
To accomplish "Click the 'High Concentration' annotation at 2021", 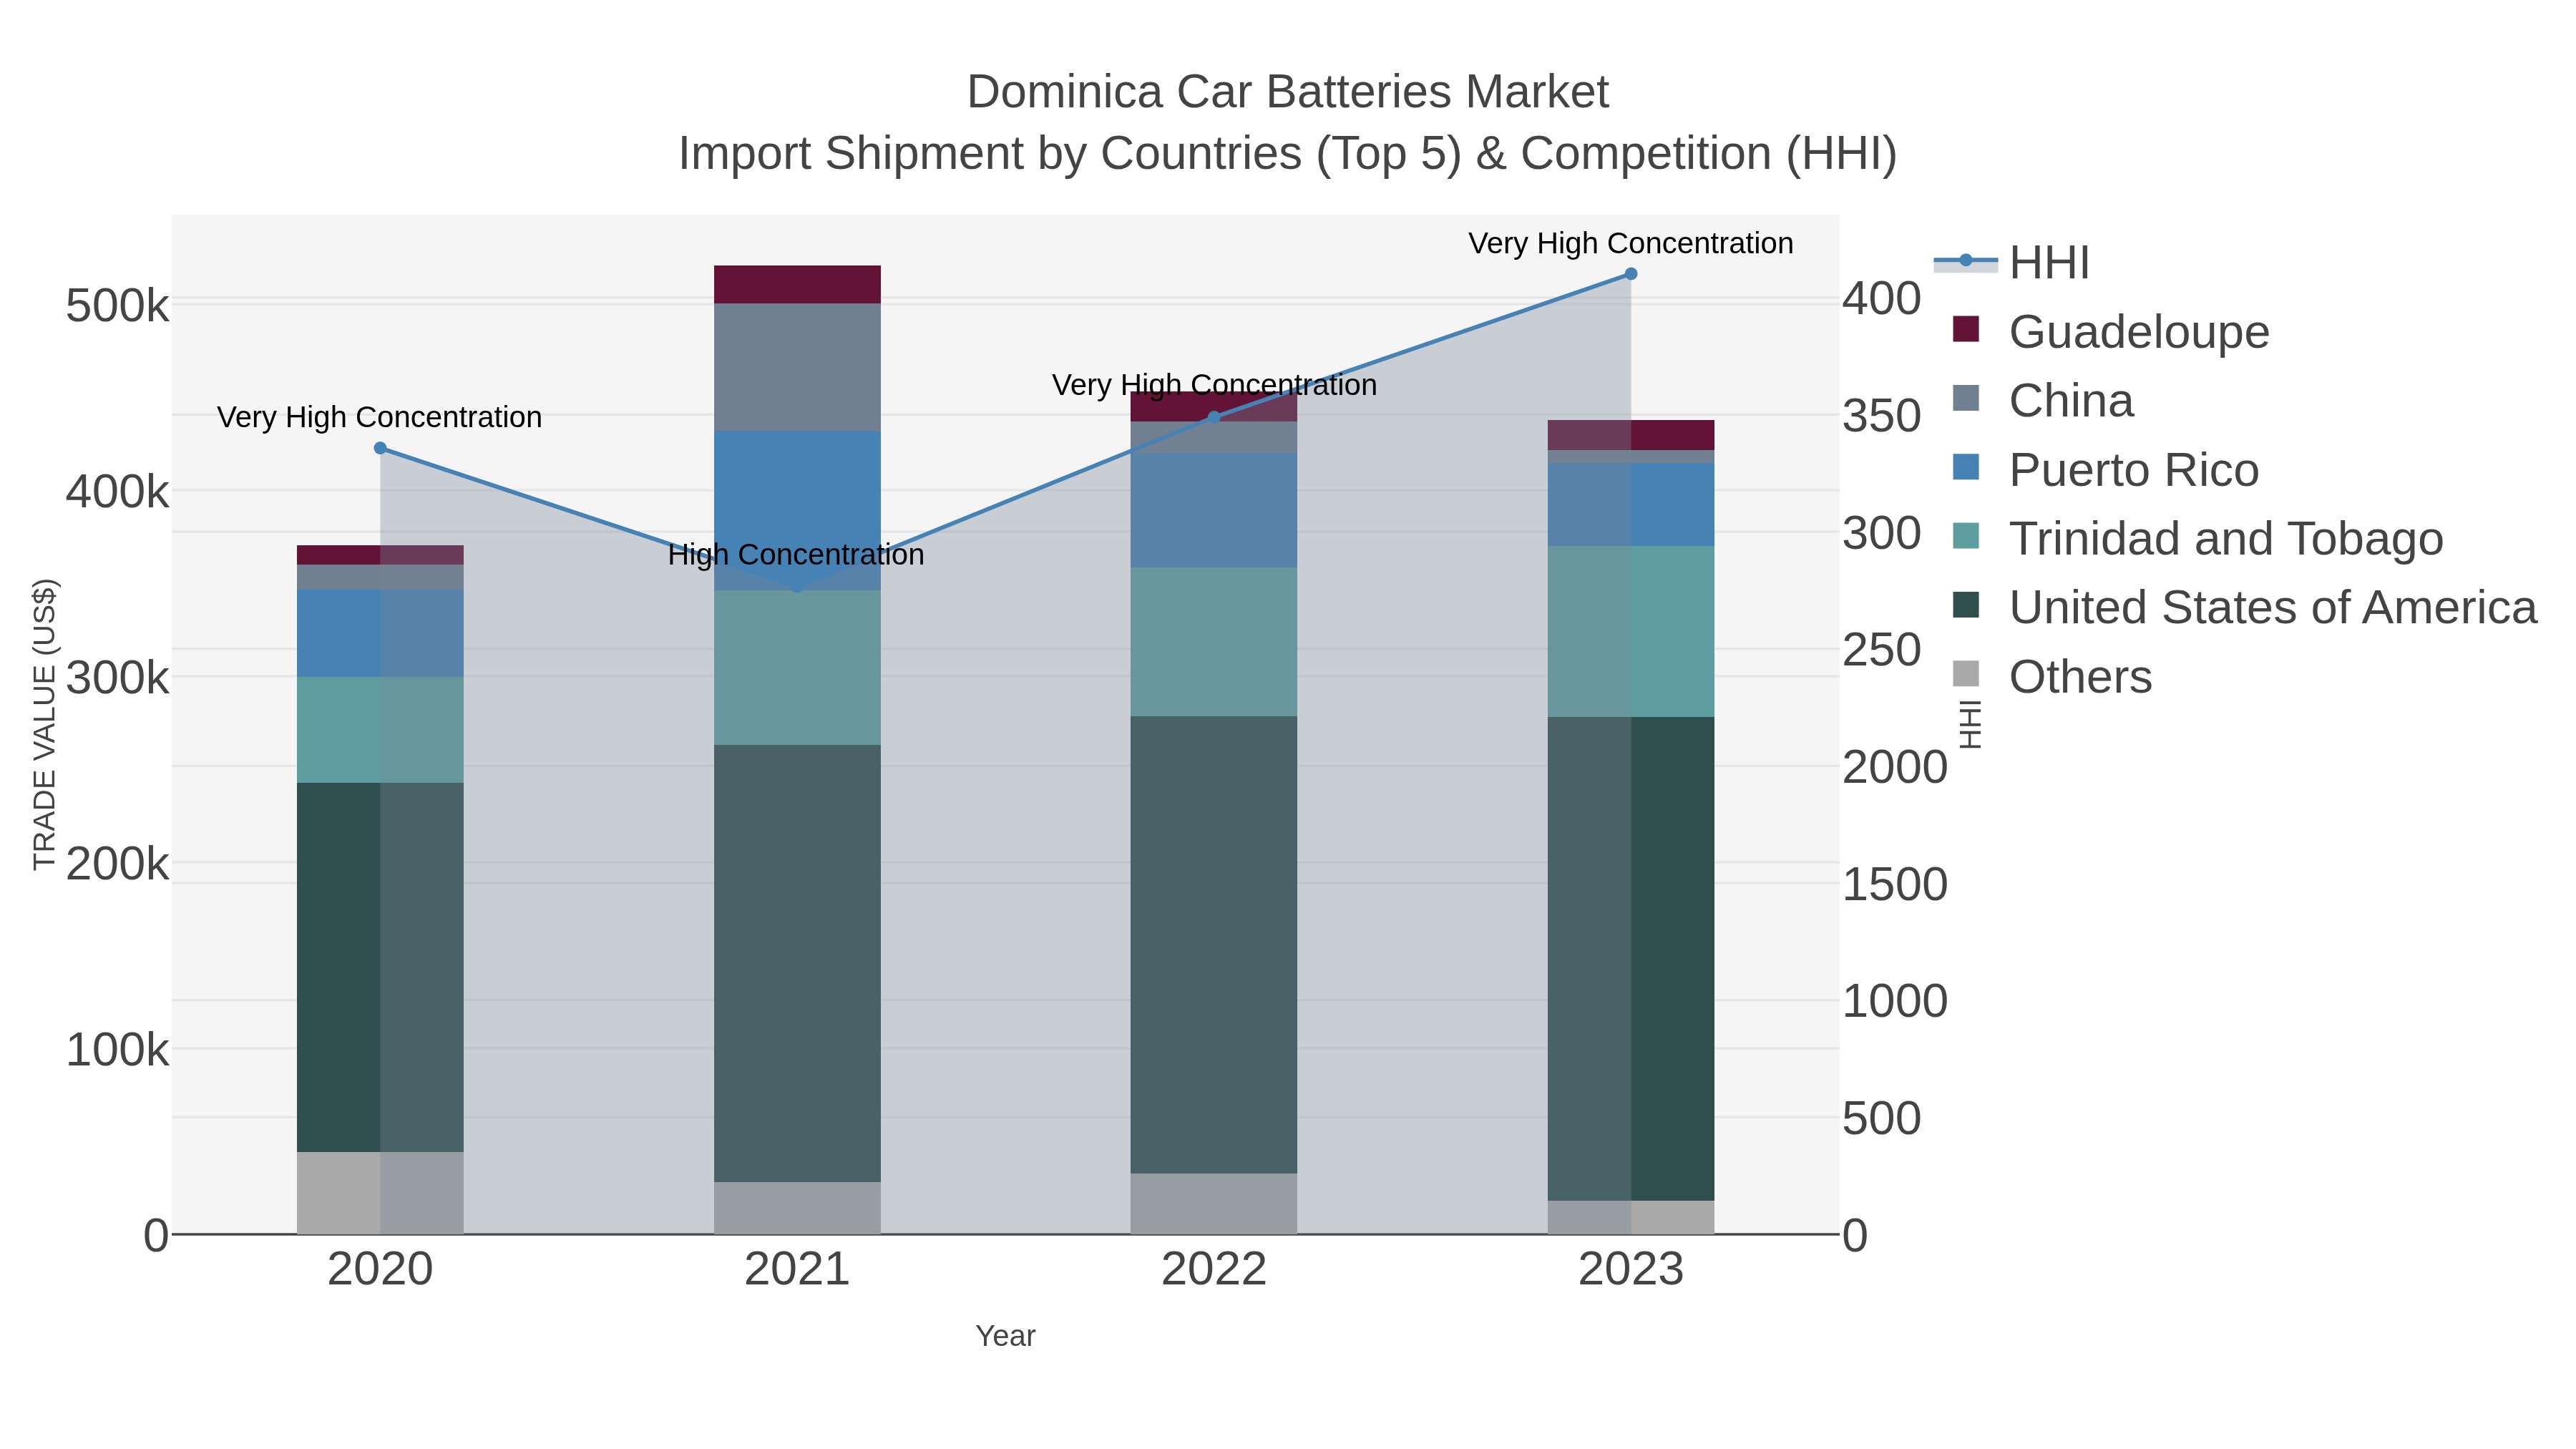I will [x=796, y=554].
